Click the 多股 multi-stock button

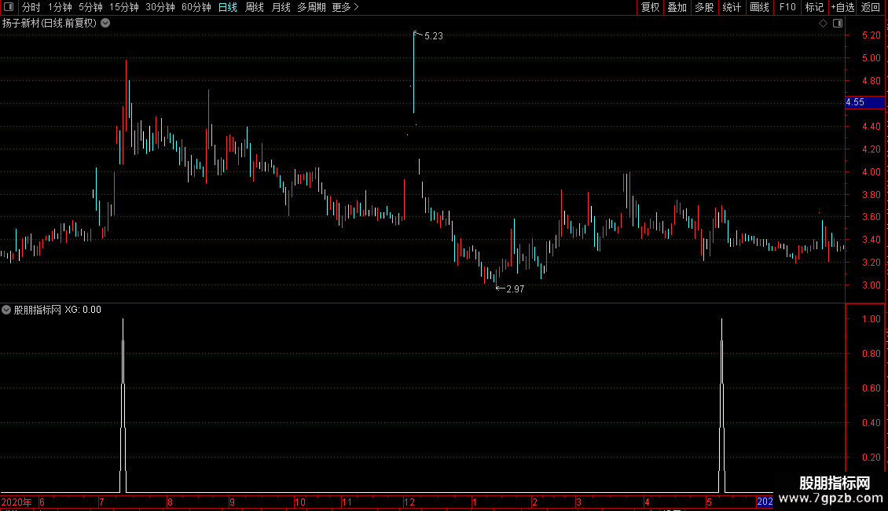[x=704, y=7]
